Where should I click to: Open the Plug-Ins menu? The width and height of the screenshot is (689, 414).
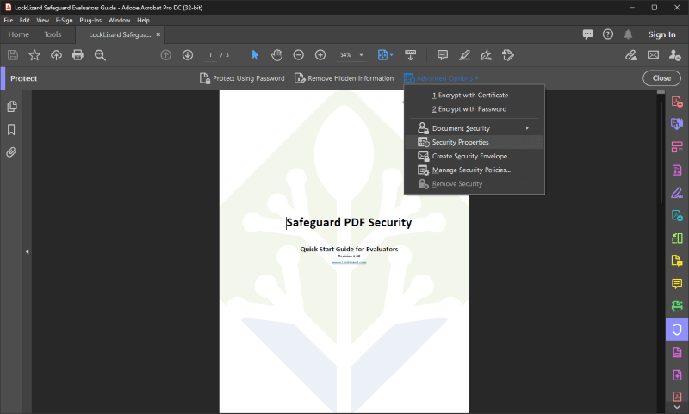pos(90,20)
